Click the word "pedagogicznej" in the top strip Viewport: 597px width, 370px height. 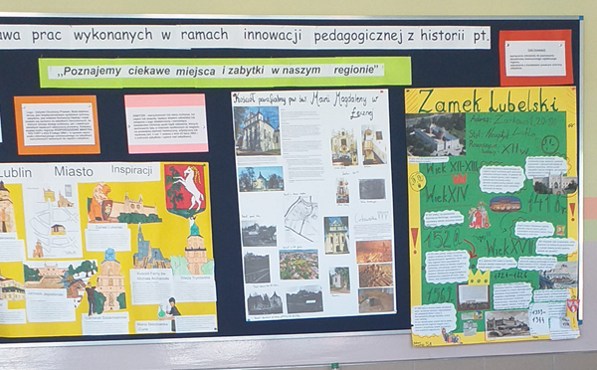(x=358, y=36)
